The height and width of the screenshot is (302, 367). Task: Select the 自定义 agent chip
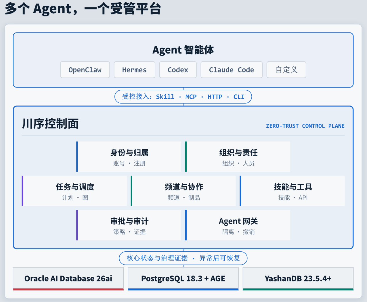tap(286, 70)
